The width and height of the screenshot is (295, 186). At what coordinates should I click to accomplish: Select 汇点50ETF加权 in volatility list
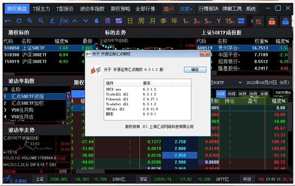(34, 103)
